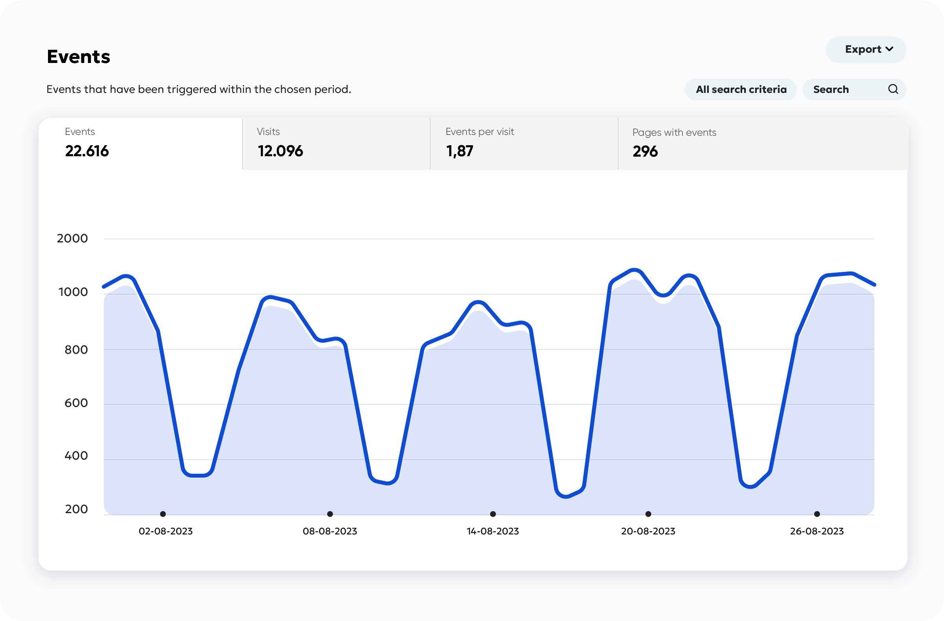Image resolution: width=944 pixels, height=621 pixels.
Task: Click the search magnifier icon
Action: (893, 89)
